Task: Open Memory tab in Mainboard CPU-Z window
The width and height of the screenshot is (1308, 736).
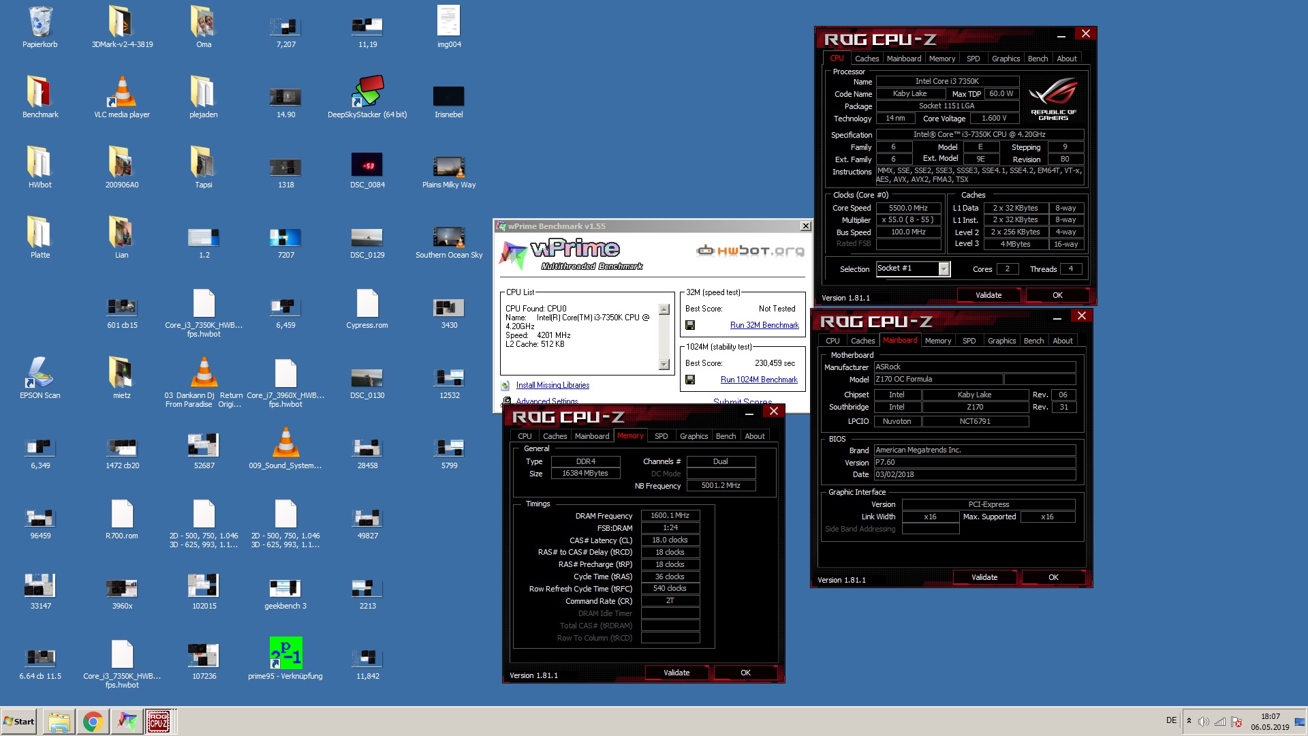Action: tap(937, 341)
